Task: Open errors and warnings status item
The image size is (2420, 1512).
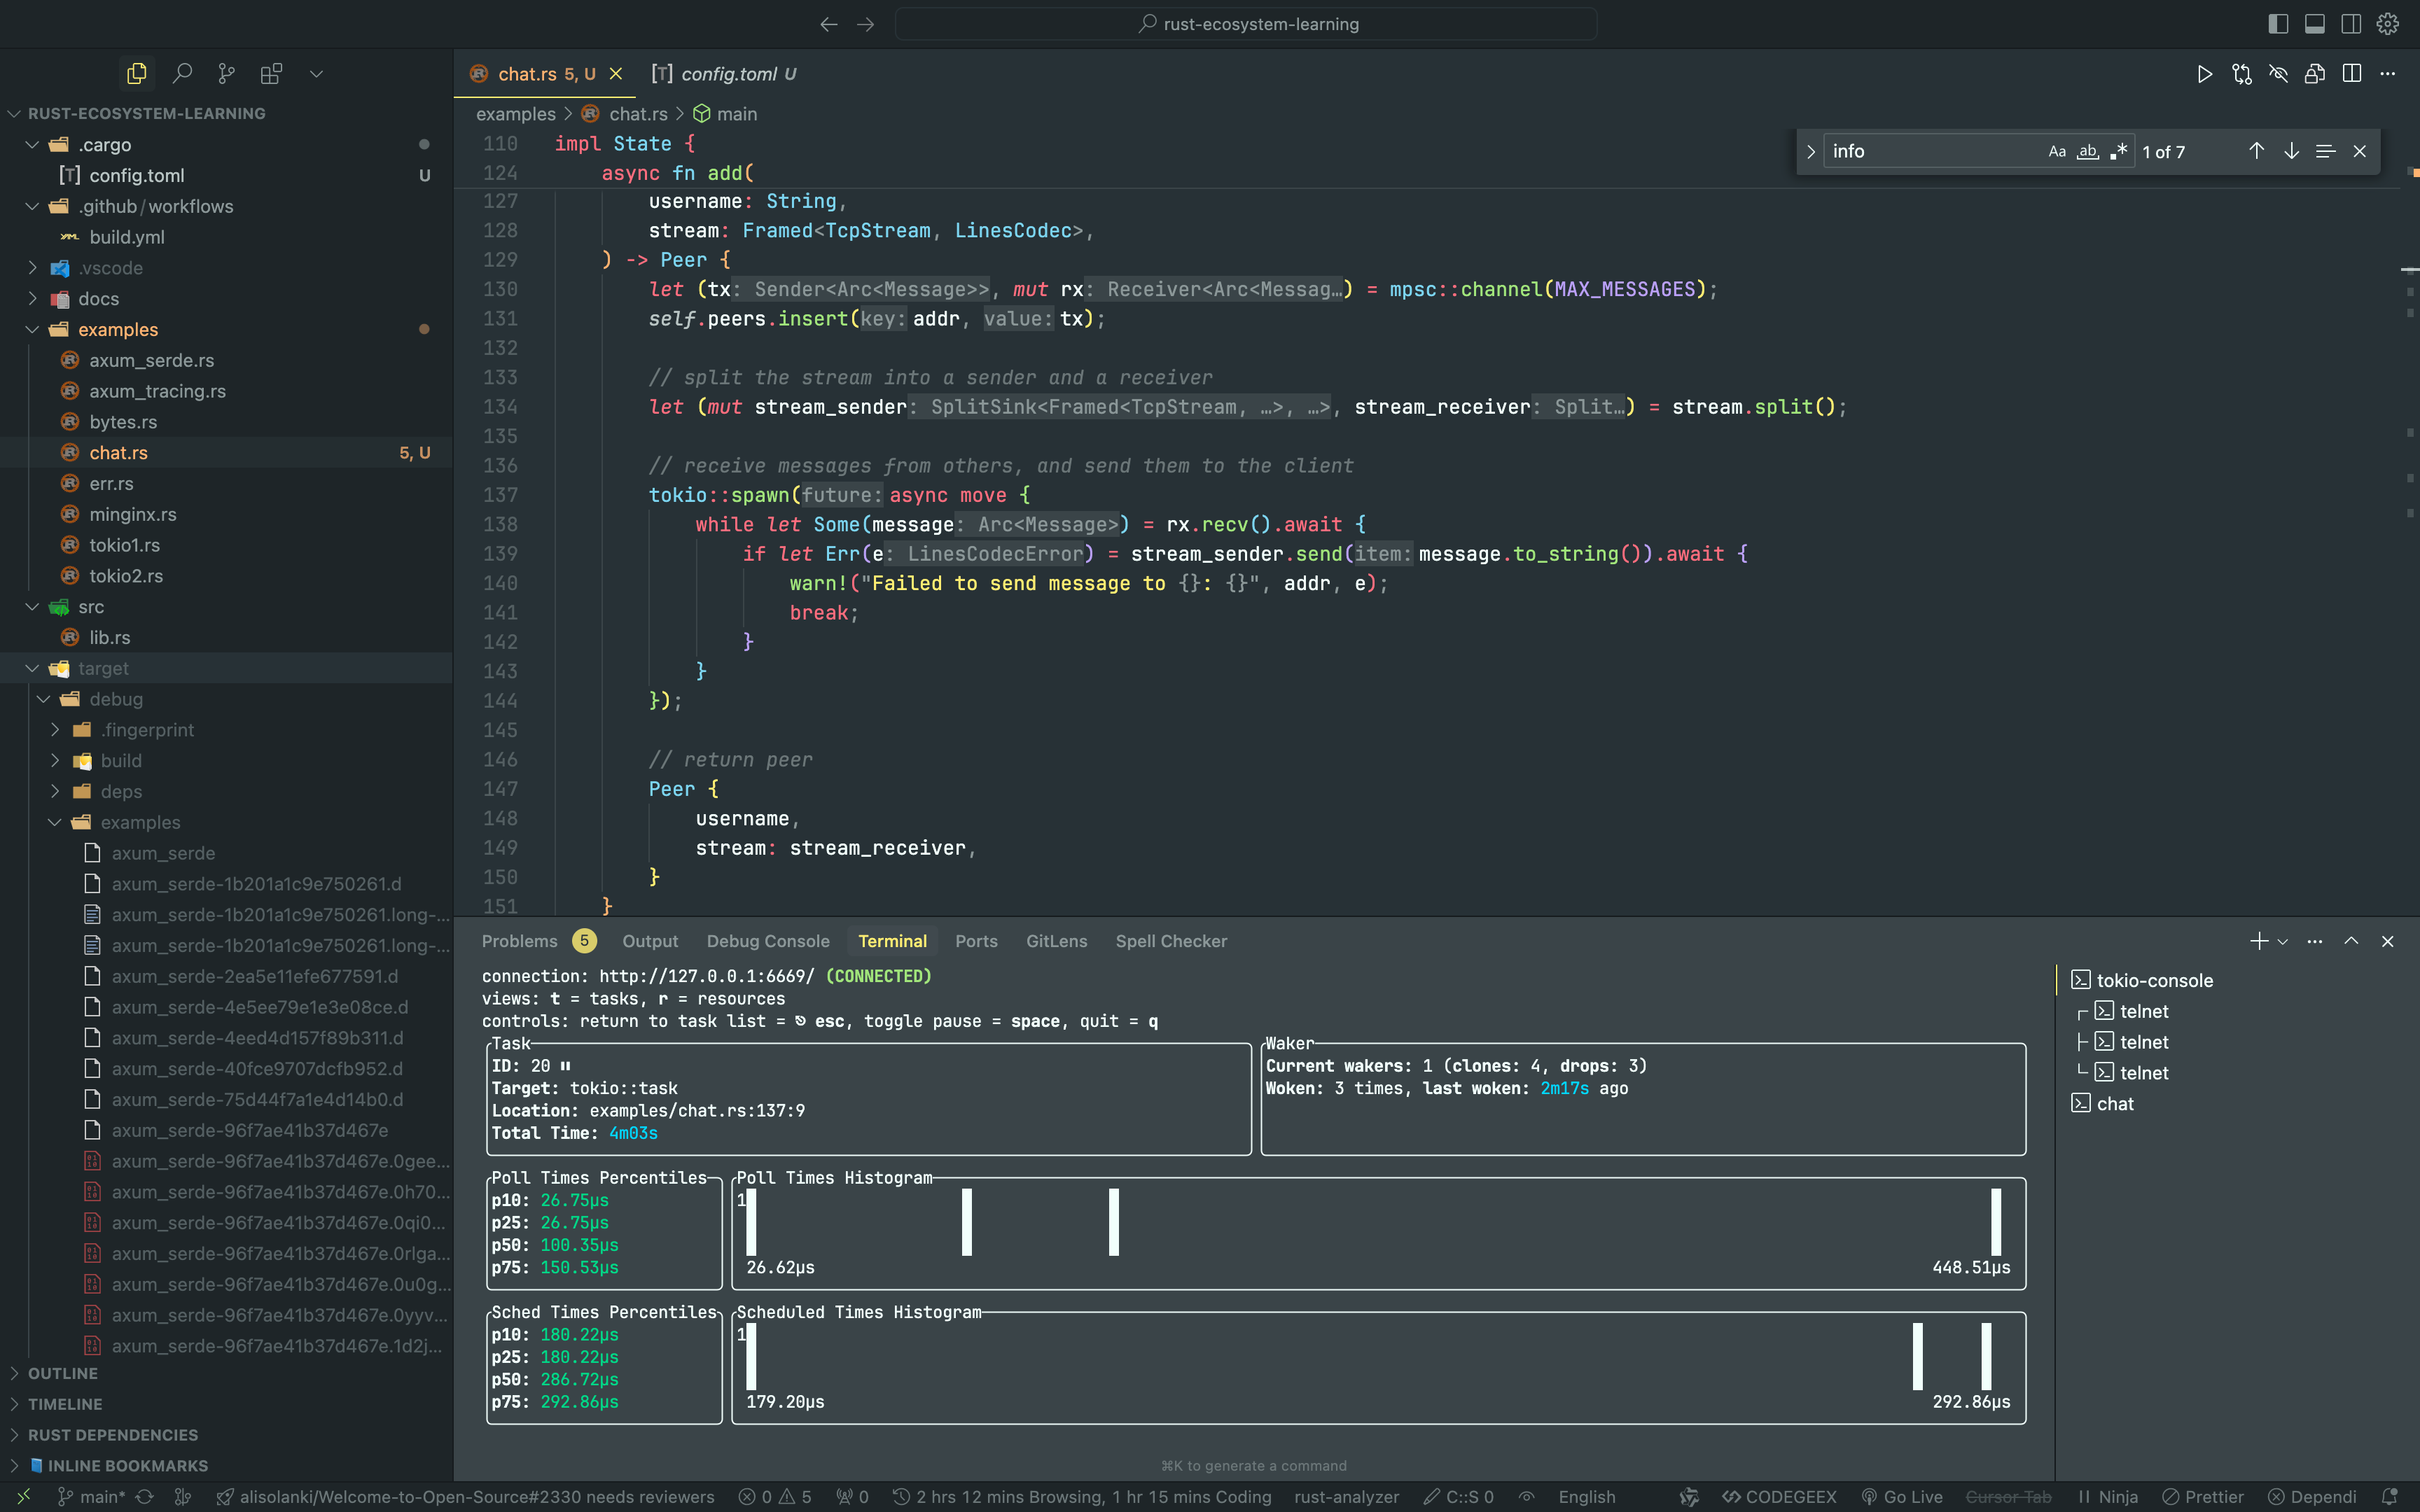Action: [775, 1497]
